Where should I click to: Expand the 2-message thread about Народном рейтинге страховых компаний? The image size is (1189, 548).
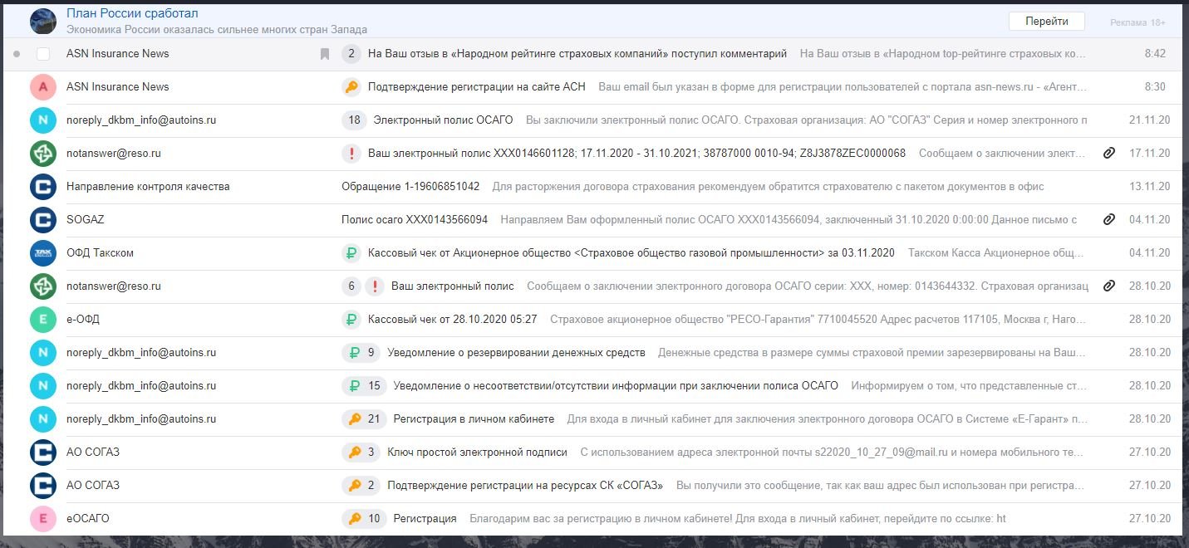click(351, 54)
